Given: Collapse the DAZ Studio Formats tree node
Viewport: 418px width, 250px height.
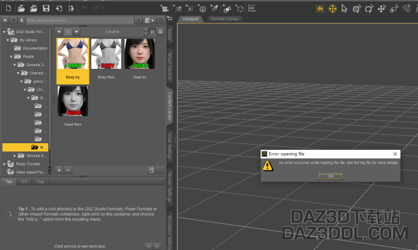Looking at the screenshot, I should click(4, 32).
